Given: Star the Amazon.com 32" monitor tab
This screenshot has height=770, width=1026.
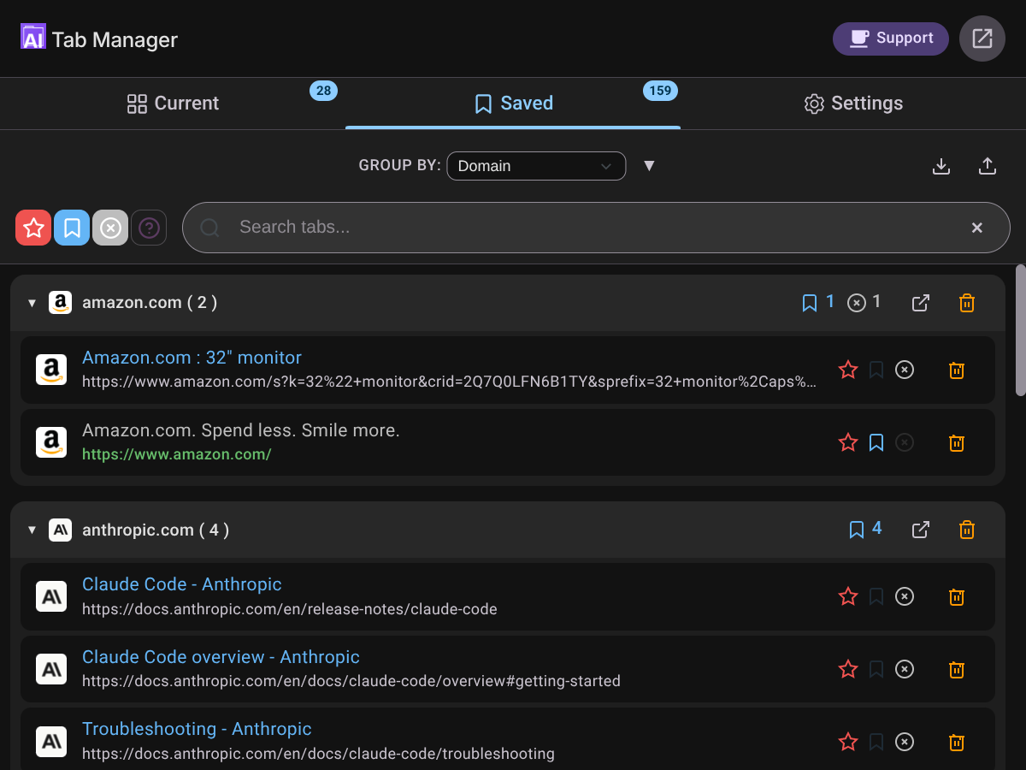Looking at the screenshot, I should coord(848,370).
